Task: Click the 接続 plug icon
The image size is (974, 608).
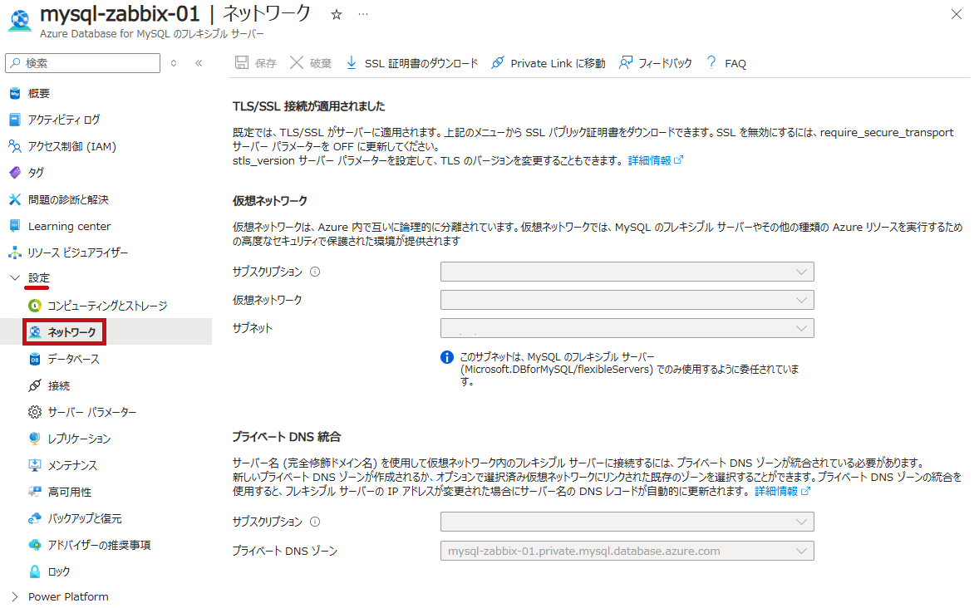Action: click(35, 385)
